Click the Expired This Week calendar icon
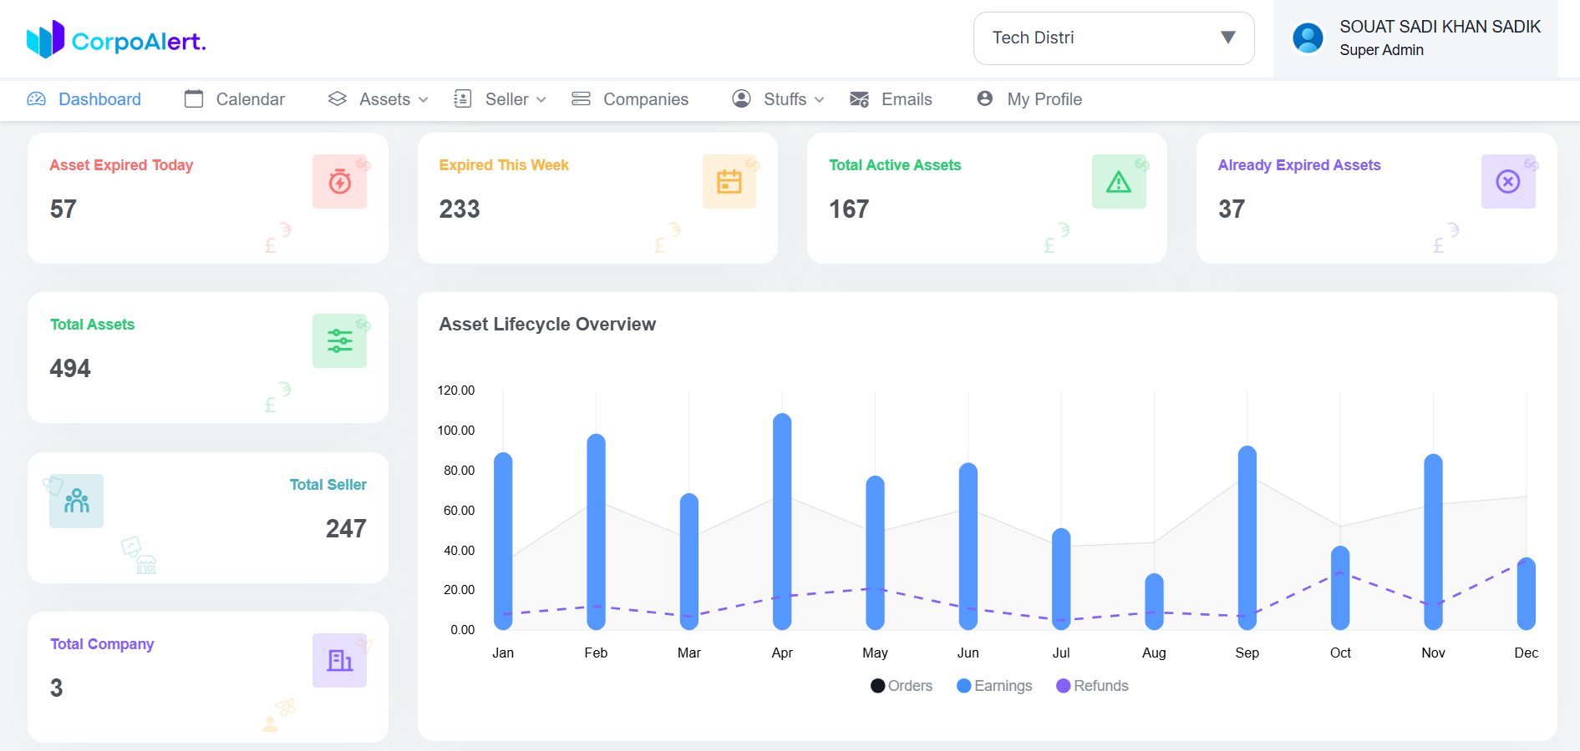The image size is (1580, 751). [x=729, y=181]
